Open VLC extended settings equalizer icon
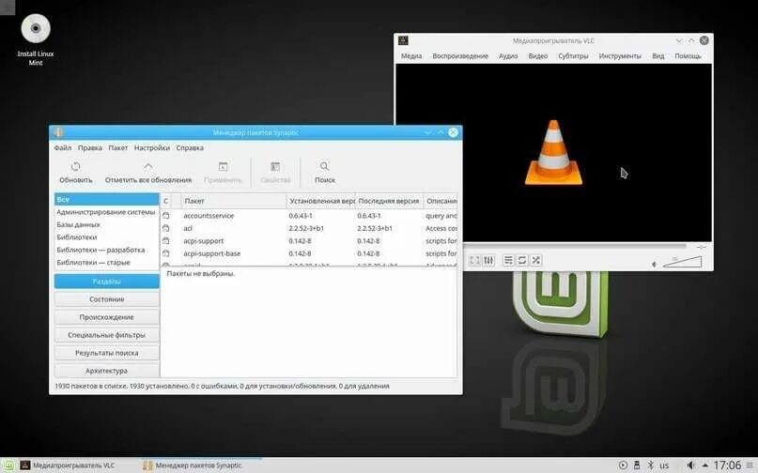 (488, 260)
